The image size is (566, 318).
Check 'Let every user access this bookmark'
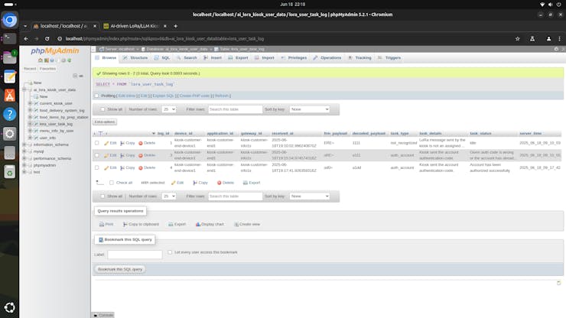[170, 251]
